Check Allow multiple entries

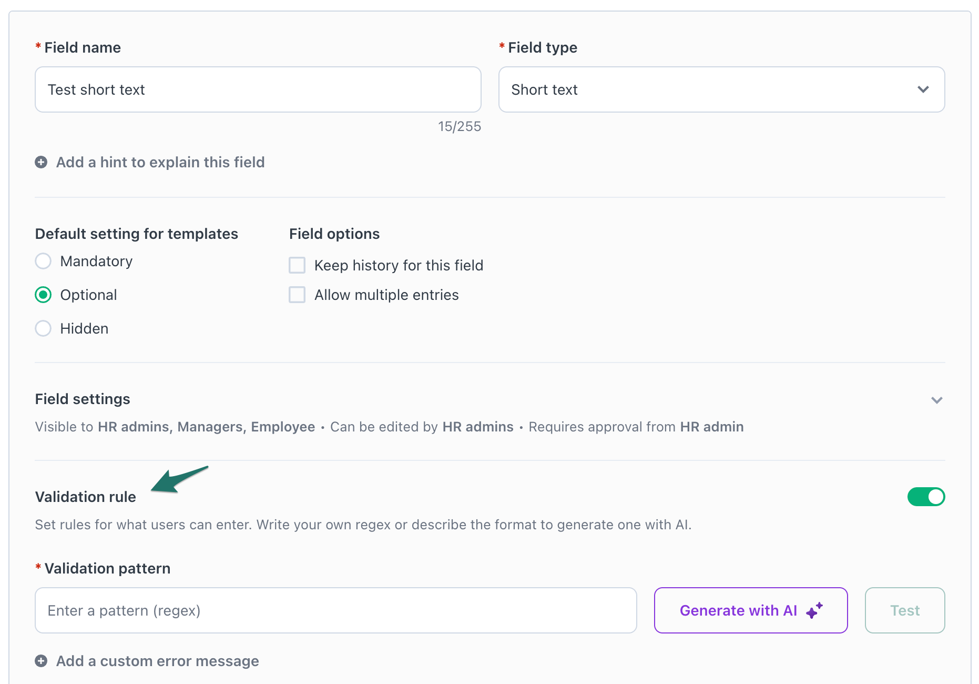coord(297,295)
